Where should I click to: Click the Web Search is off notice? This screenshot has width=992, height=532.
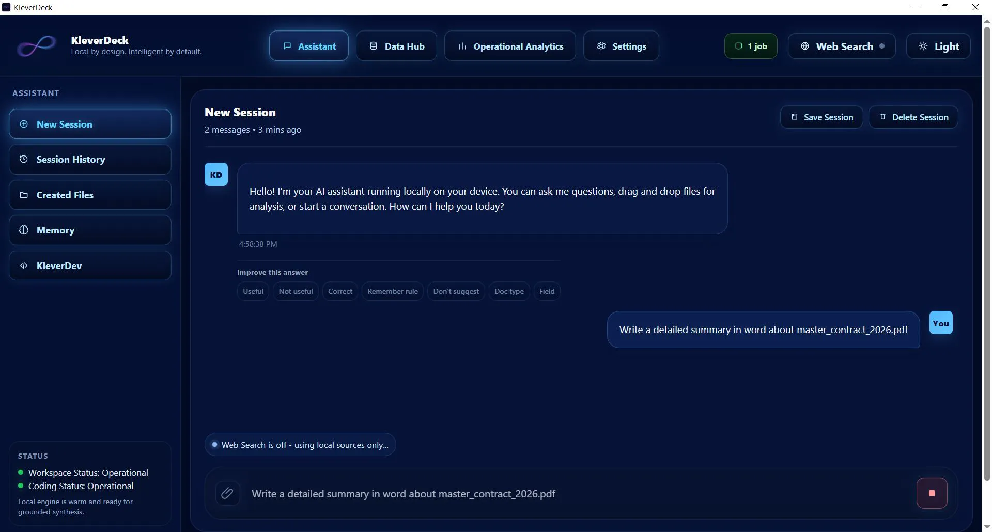300,445
